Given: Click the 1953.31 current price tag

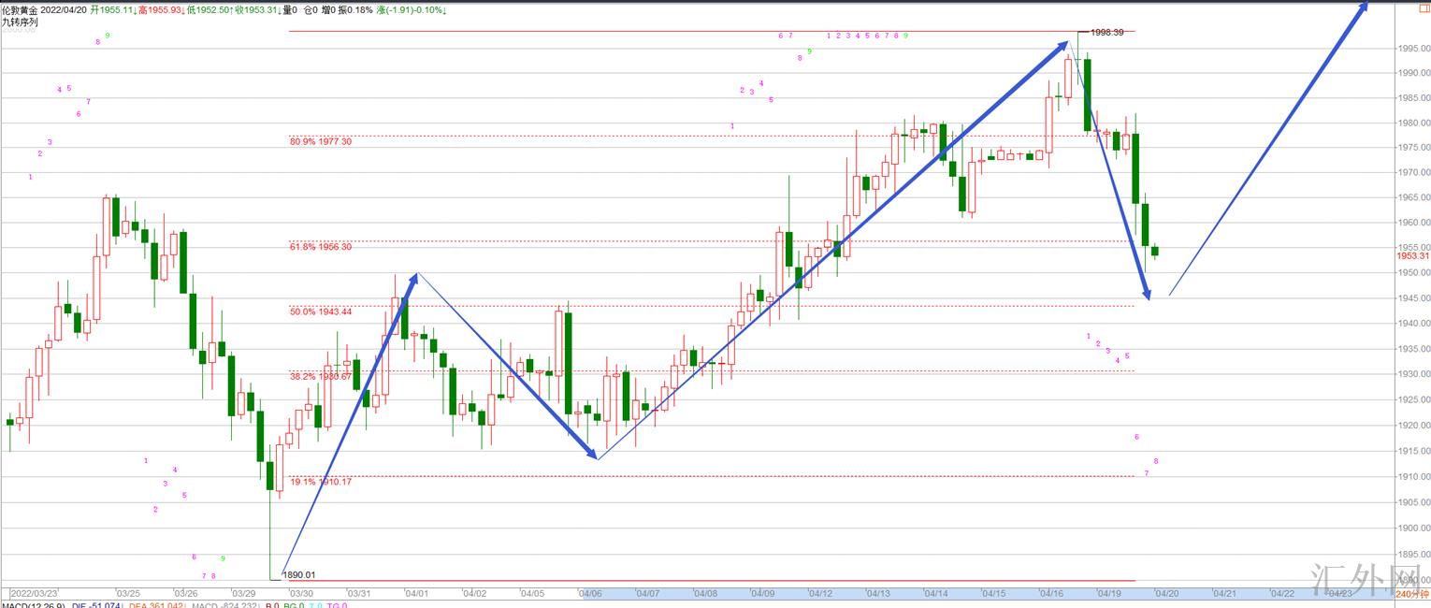Looking at the screenshot, I should [x=1412, y=255].
